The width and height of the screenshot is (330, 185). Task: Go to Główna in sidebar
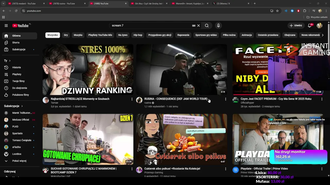(20, 36)
